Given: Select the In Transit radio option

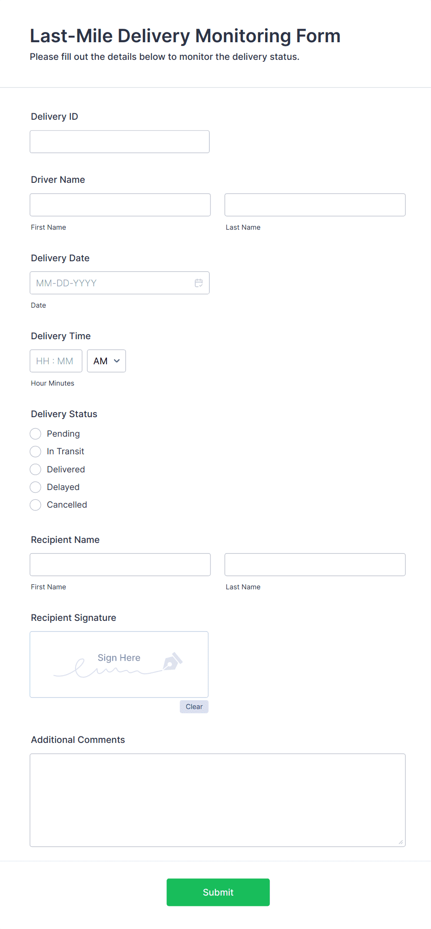Looking at the screenshot, I should point(36,452).
